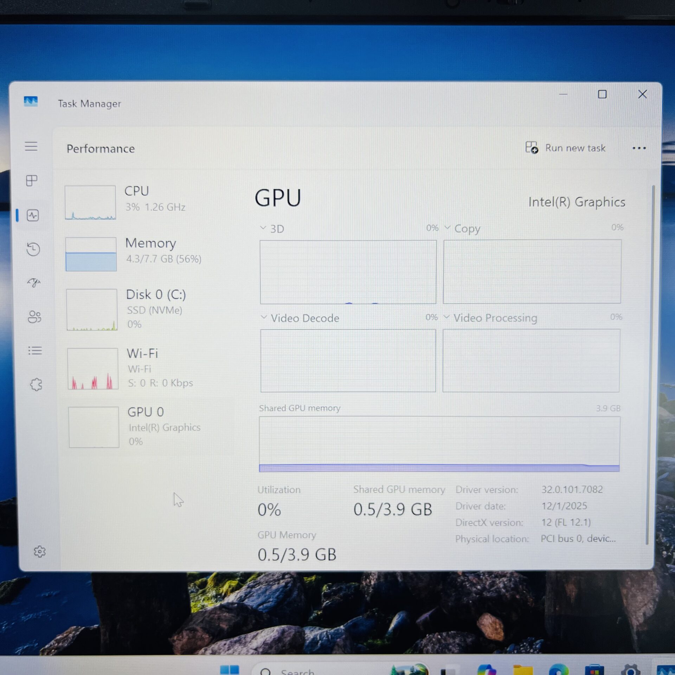Image resolution: width=675 pixels, height=675 pixels.
Task: Click DirectX version 12 (FL 12.1)
Action: click(566, 522)
